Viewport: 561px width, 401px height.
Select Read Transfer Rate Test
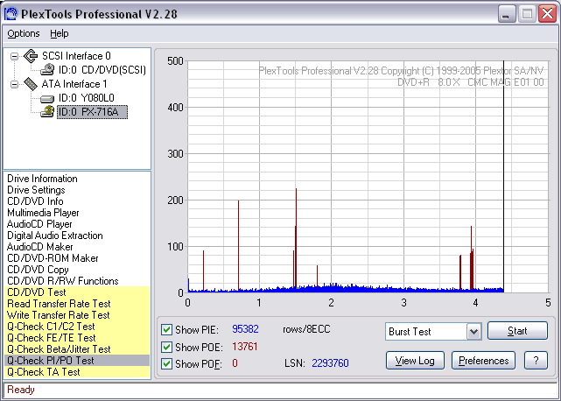(77, 304)
